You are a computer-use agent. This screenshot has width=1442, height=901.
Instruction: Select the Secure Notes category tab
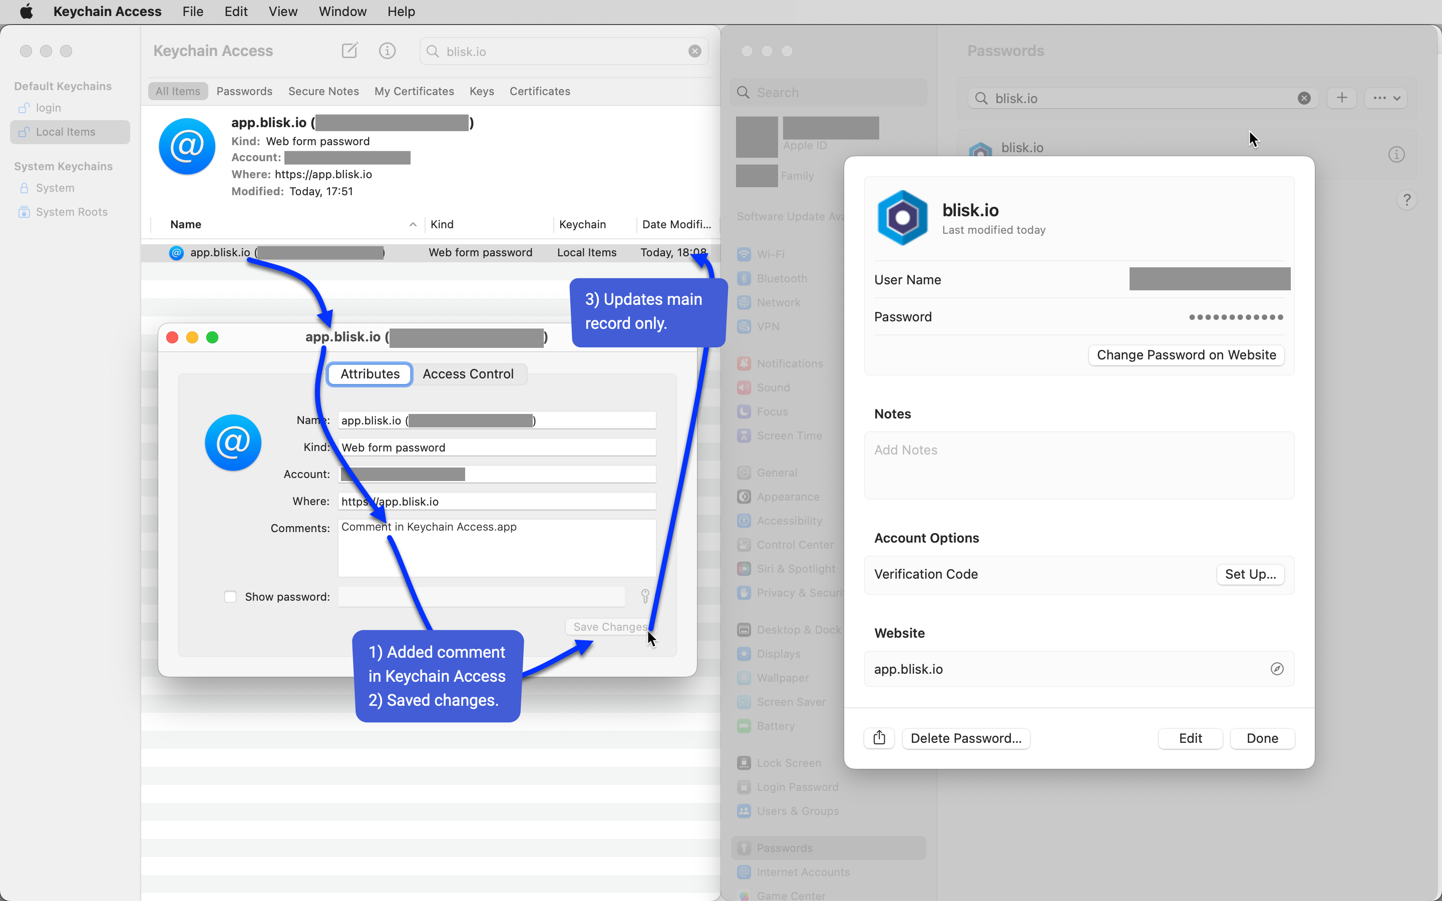(x=323, y=91)
